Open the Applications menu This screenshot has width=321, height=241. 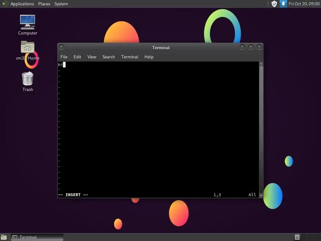pos(22,4)
